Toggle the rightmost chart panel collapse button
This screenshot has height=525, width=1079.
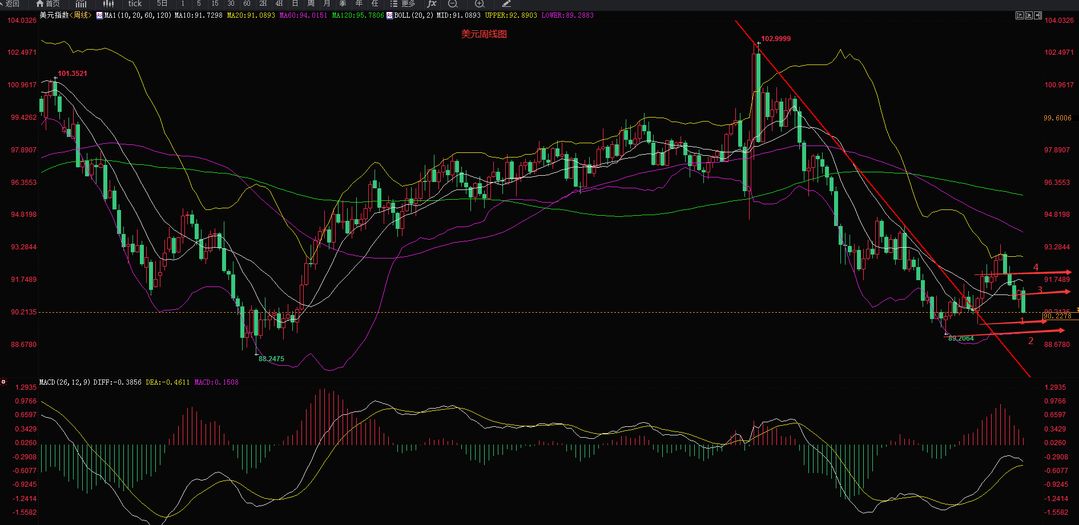(1038, 15)
